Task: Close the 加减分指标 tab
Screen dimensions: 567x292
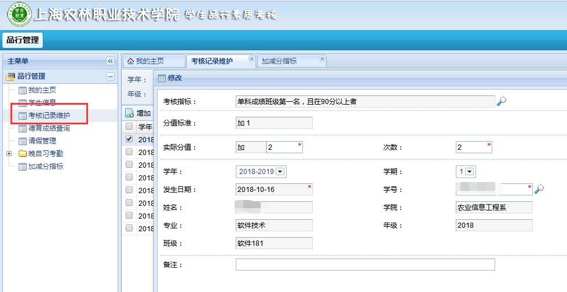Action: (322, 59)
